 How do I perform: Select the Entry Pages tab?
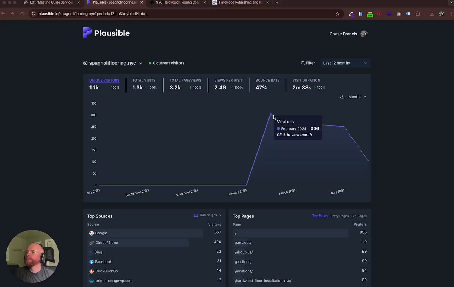(x=339, y=216)
